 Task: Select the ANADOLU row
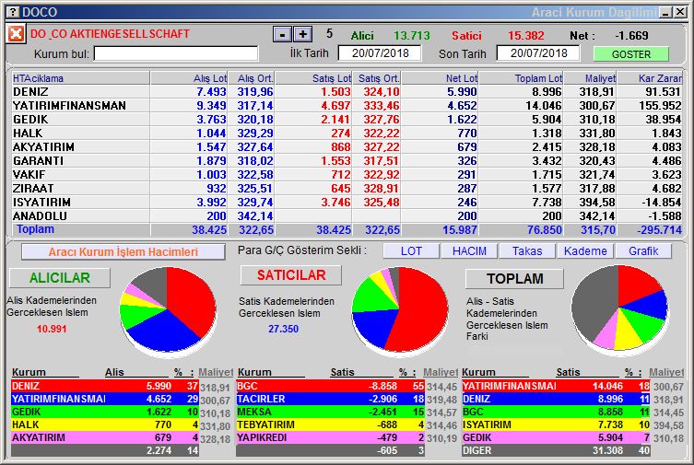[x=347, y=215]
